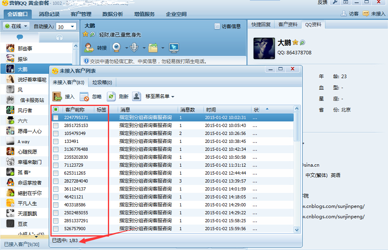Select contact 风行者 in the list

click(25, 110)
